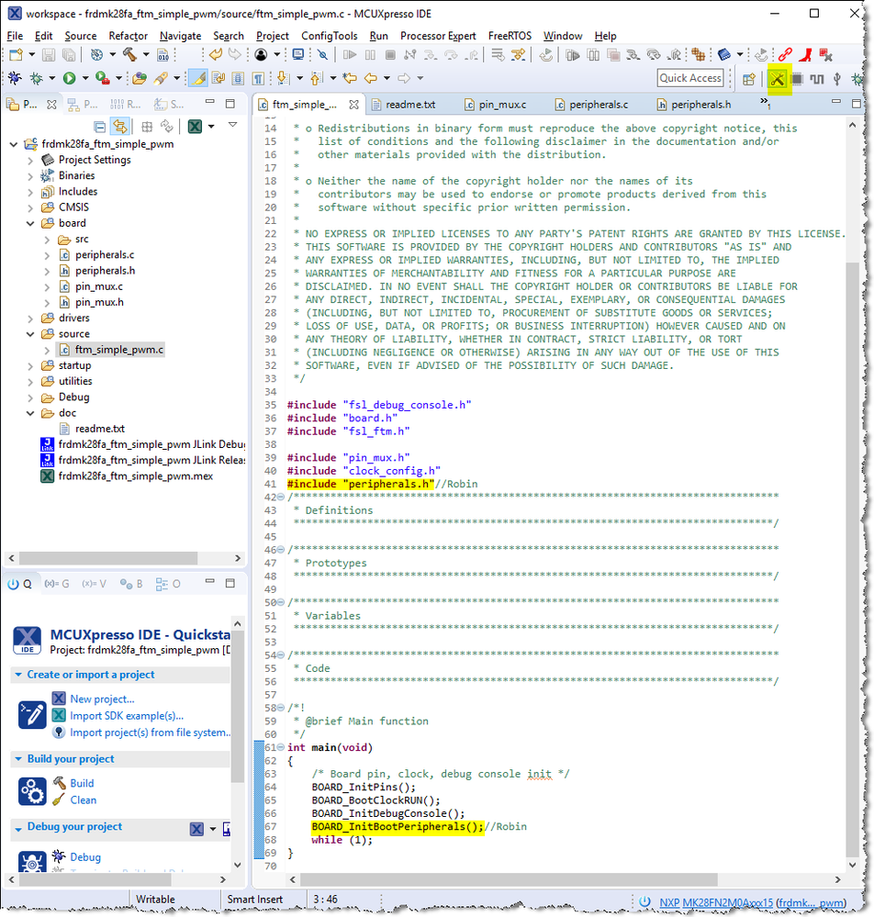Open the chip Pins perspective icon

[x=797, y=79]
